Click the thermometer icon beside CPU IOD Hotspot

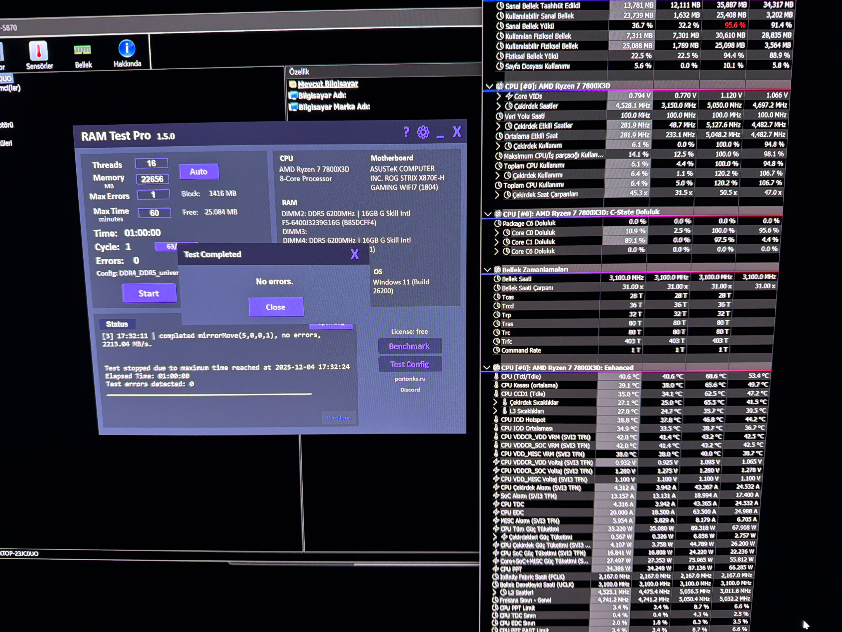pos(496,419)
